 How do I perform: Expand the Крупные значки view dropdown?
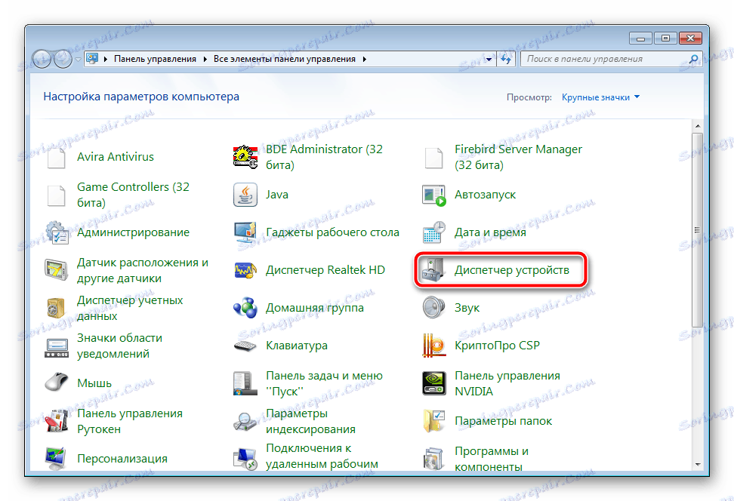(x=600, y=97)
